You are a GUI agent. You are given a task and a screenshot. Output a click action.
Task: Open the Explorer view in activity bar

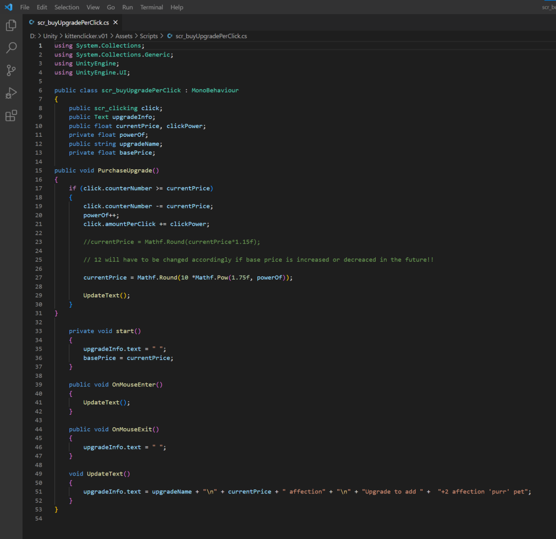coord(11,25)
